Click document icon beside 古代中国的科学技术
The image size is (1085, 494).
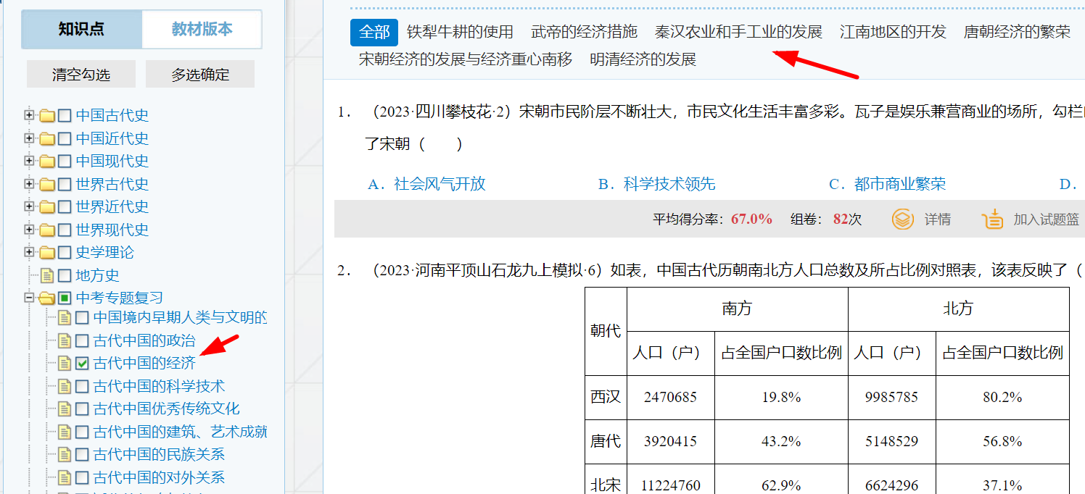(65, 387)
